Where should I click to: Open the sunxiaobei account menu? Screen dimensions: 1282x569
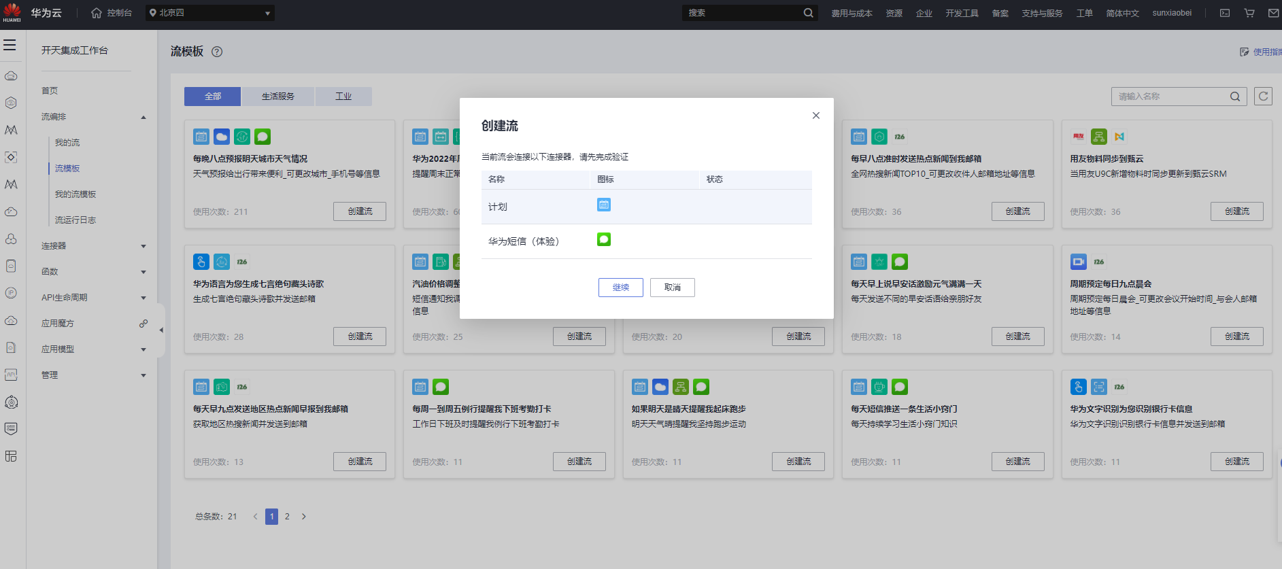[x=1172, y=13]
